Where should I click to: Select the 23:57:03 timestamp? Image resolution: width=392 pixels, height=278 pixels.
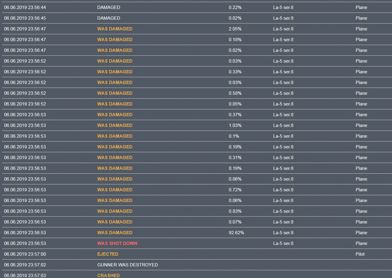click(x=25, y=275)
